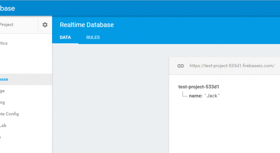The image size is (280, 153).
Task: Open Analytics in the sidebar
Action: click(4, 43)
